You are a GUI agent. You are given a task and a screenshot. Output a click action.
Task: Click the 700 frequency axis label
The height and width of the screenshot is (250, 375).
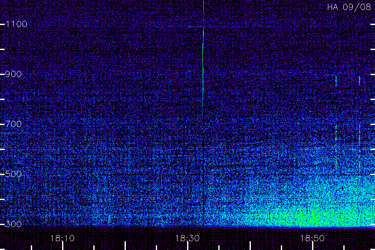point(13,124)
